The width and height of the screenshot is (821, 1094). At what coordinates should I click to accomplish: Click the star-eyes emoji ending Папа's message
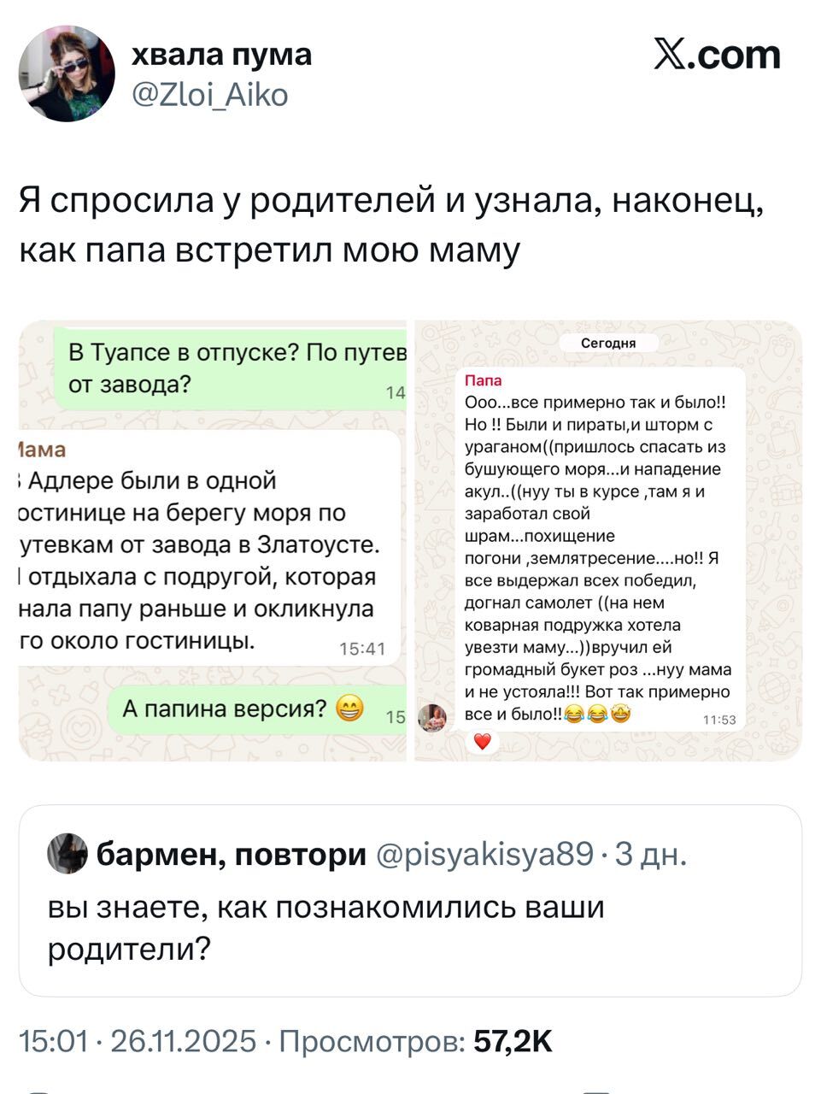coord(621,715)
